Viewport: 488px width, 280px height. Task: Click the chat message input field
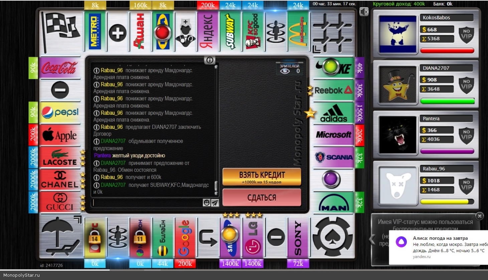coord(147,203)
